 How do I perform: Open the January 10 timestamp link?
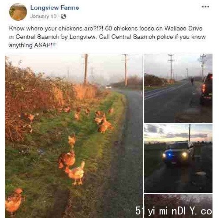point(43,16)
